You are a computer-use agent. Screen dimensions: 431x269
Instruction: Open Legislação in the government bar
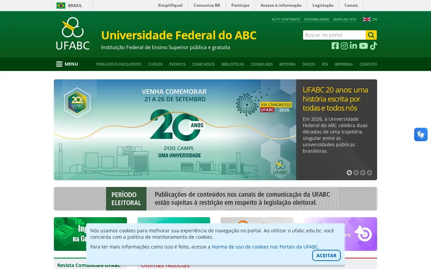(x=323, y=5)
